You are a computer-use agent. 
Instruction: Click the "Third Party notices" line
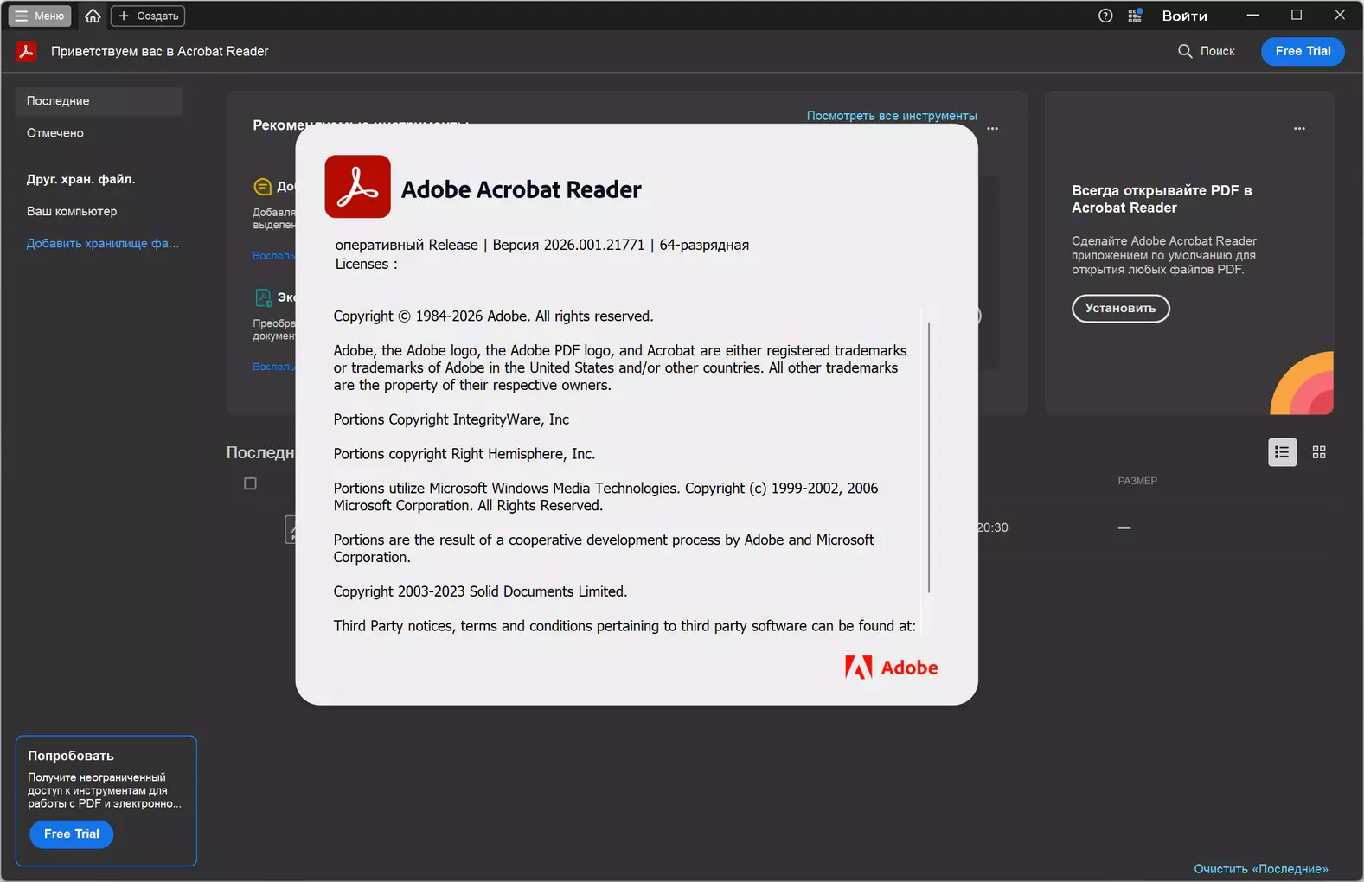[x=624, y=626]
